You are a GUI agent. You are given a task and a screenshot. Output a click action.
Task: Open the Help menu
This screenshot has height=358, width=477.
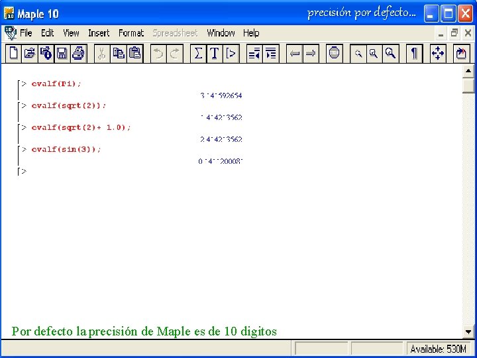point(251,33)
